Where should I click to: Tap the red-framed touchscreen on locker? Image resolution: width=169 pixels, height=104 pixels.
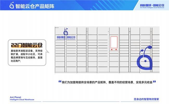click(x=114, y=42)
